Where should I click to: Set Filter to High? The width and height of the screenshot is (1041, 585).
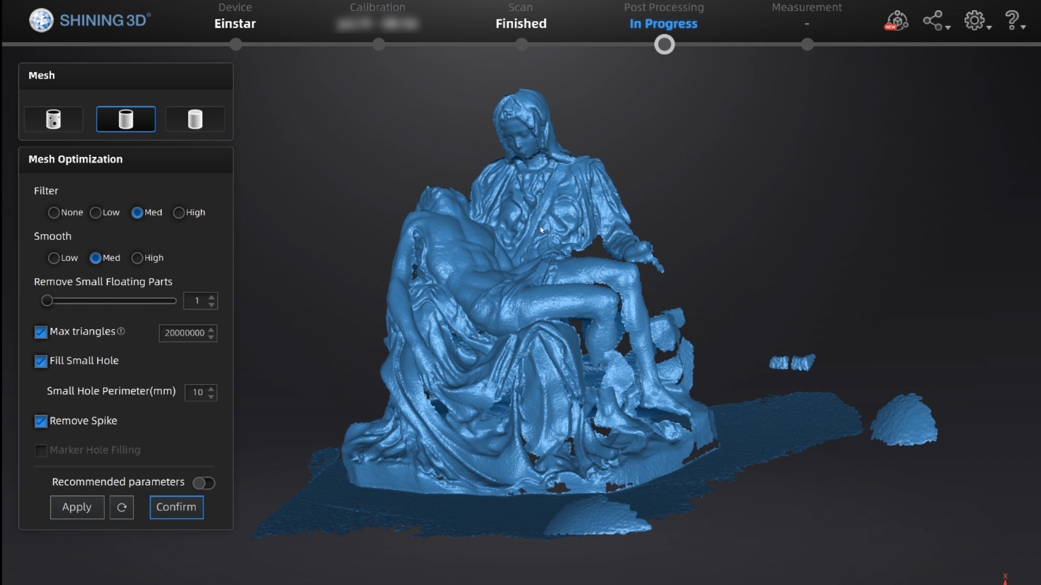coord(179,213)
